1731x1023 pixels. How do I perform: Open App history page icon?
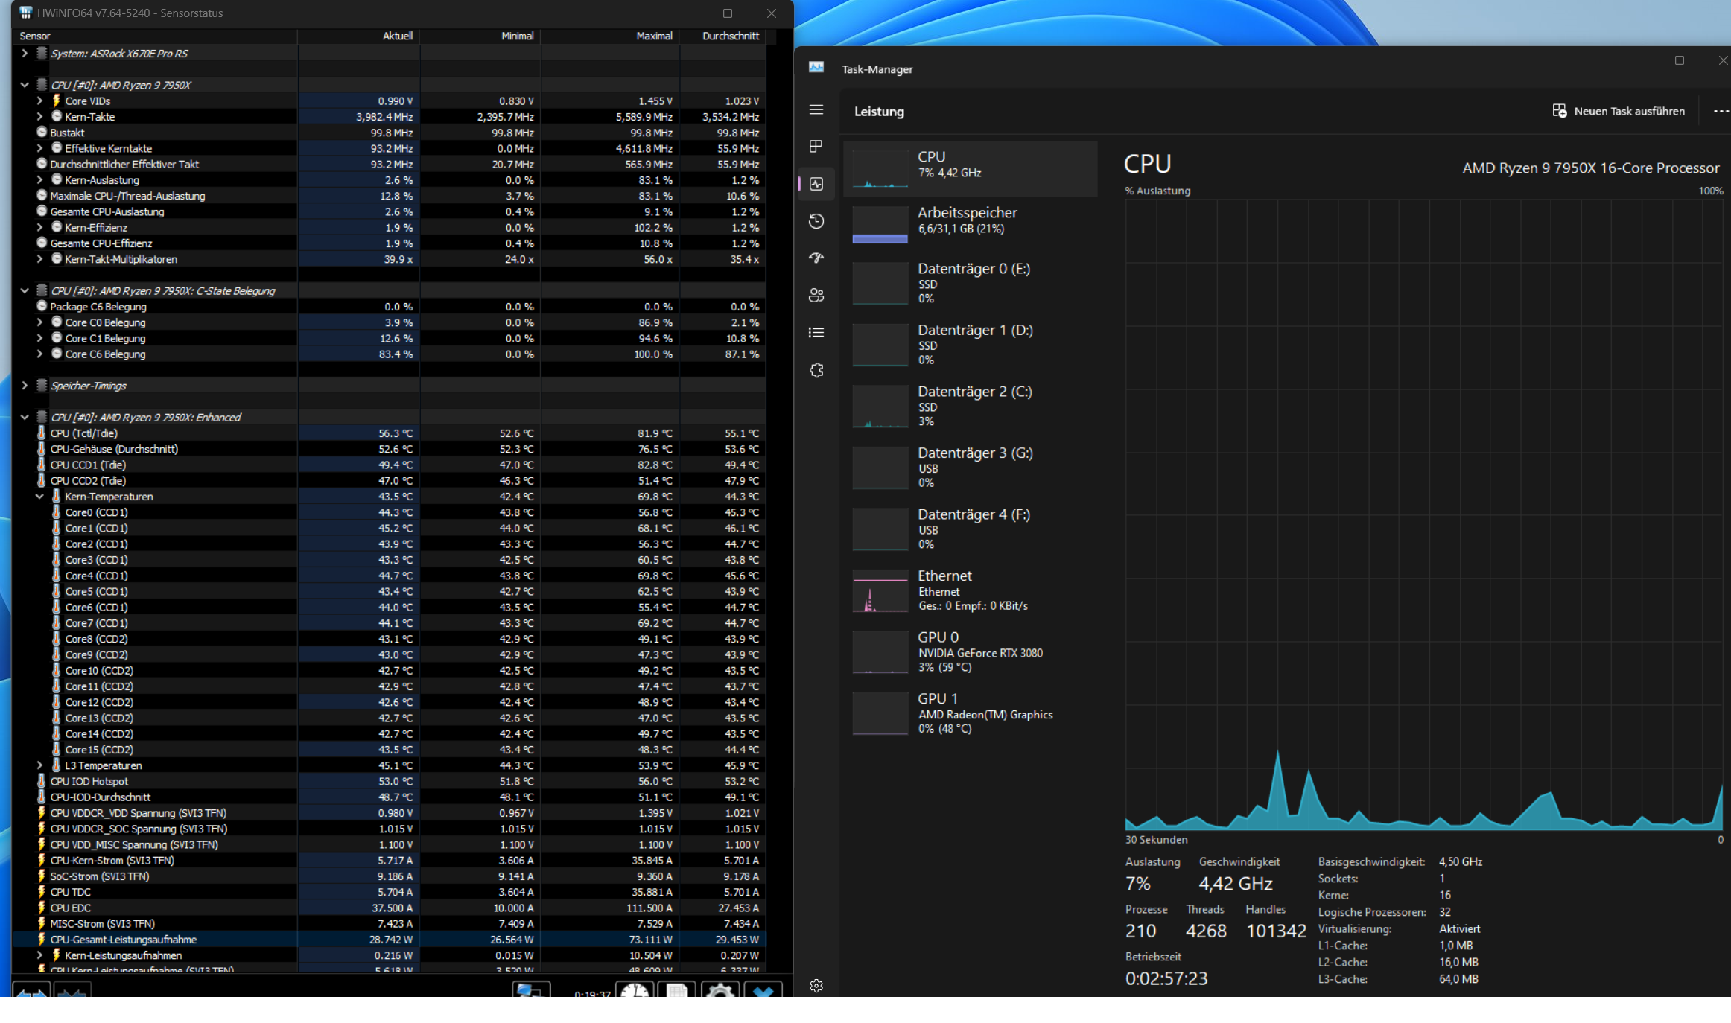tap(816, 221)
